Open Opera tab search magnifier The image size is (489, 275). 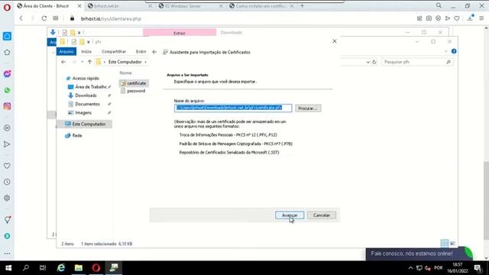(439, 5)
